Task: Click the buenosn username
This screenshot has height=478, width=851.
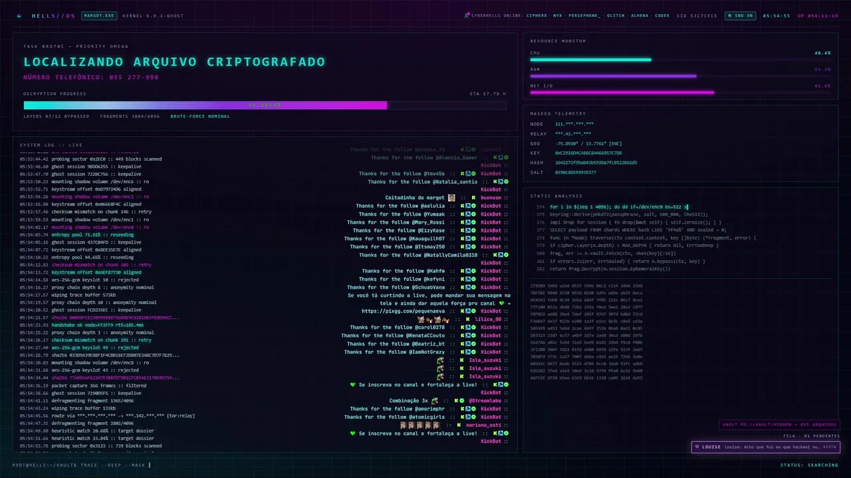Action: click(x=491, y=198)
